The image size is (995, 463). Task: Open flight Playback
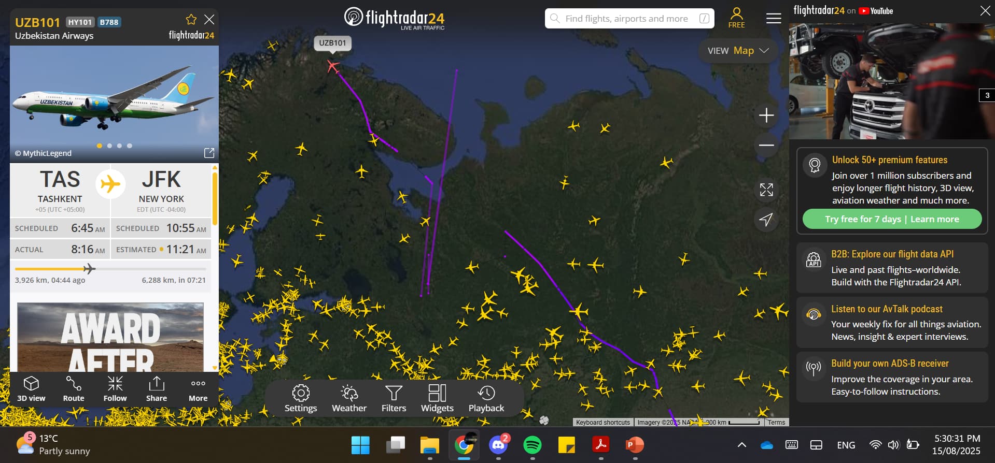(x=486, y=398)
